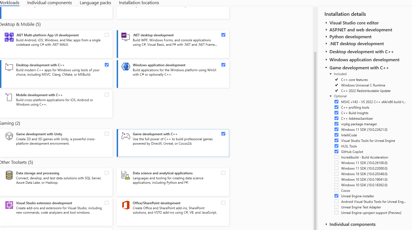Check Game development with Unity workload
Screen dimensions: 412x230
(x=107, y=134)
